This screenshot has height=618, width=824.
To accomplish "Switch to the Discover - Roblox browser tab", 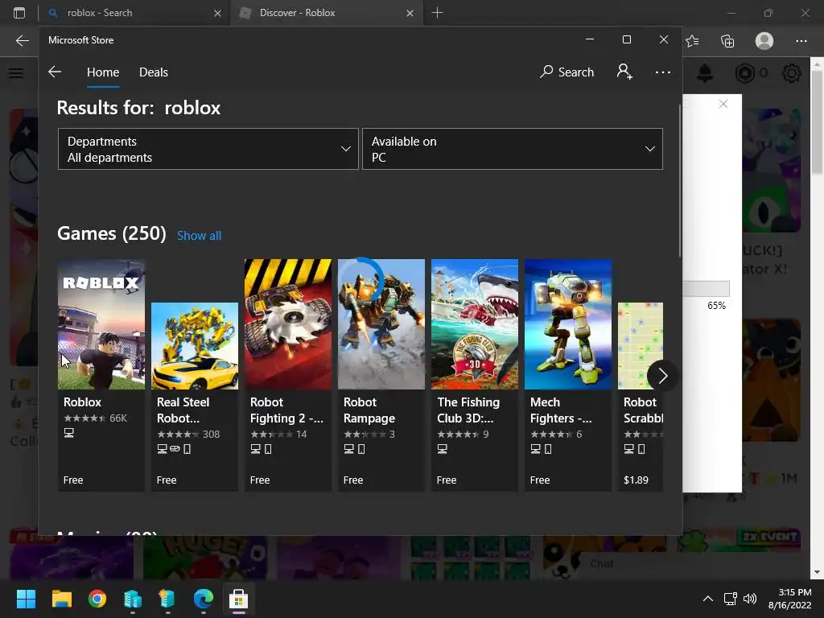I will click(326, 13).
